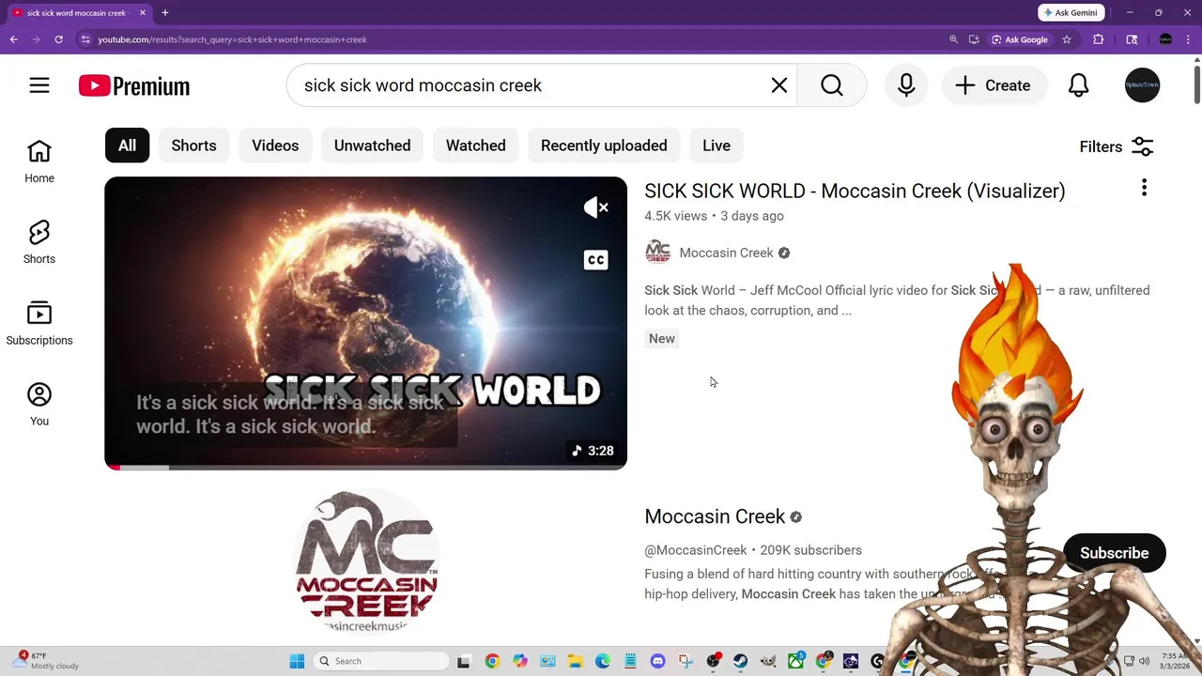1202x676 pixels.
Task: Open the zoom magnifier in address bar
Action: tap(953, 39)
